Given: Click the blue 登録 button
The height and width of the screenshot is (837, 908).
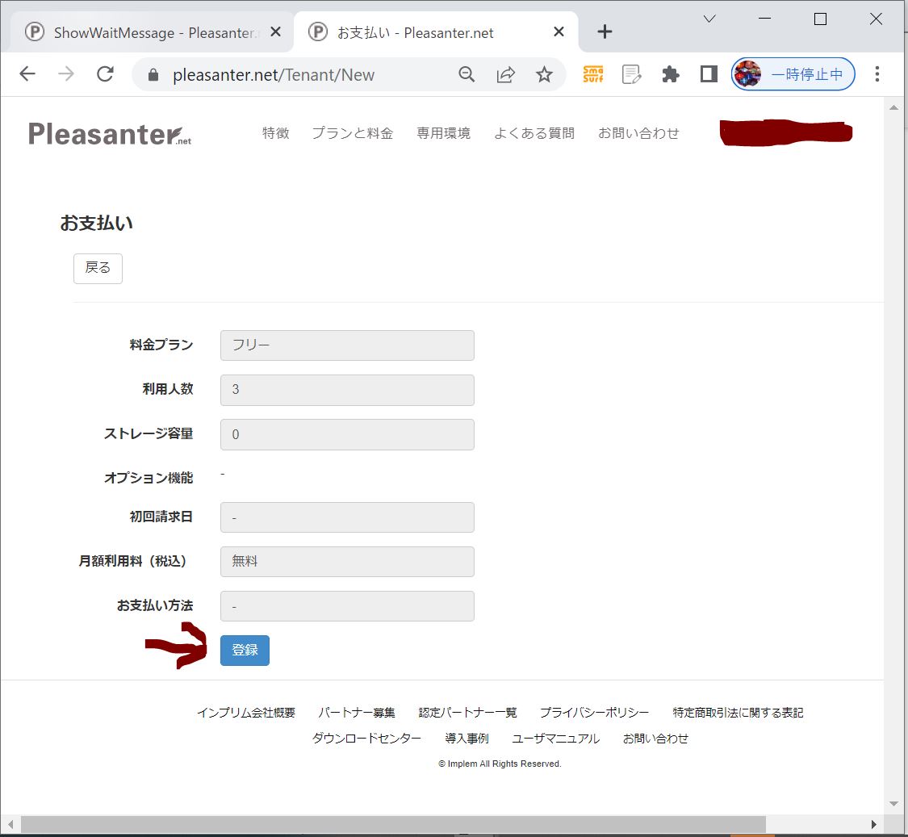Looking at the screenshot, I should point(245,650).
